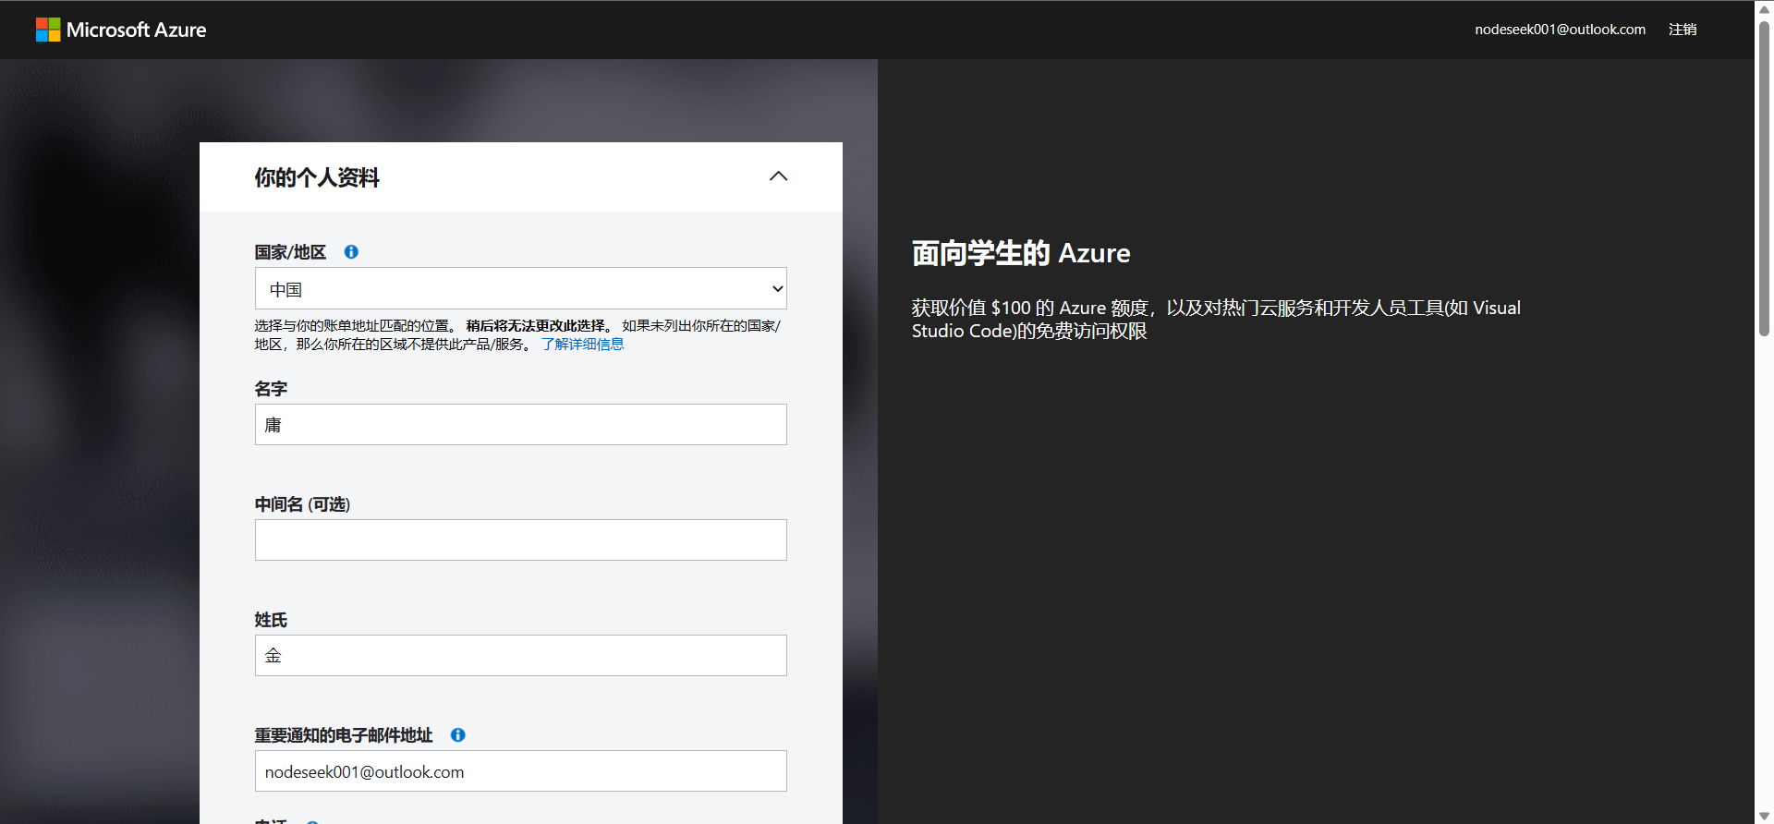
Task: Click the Microsoft Azure brand text
Action: click(137, 30)
